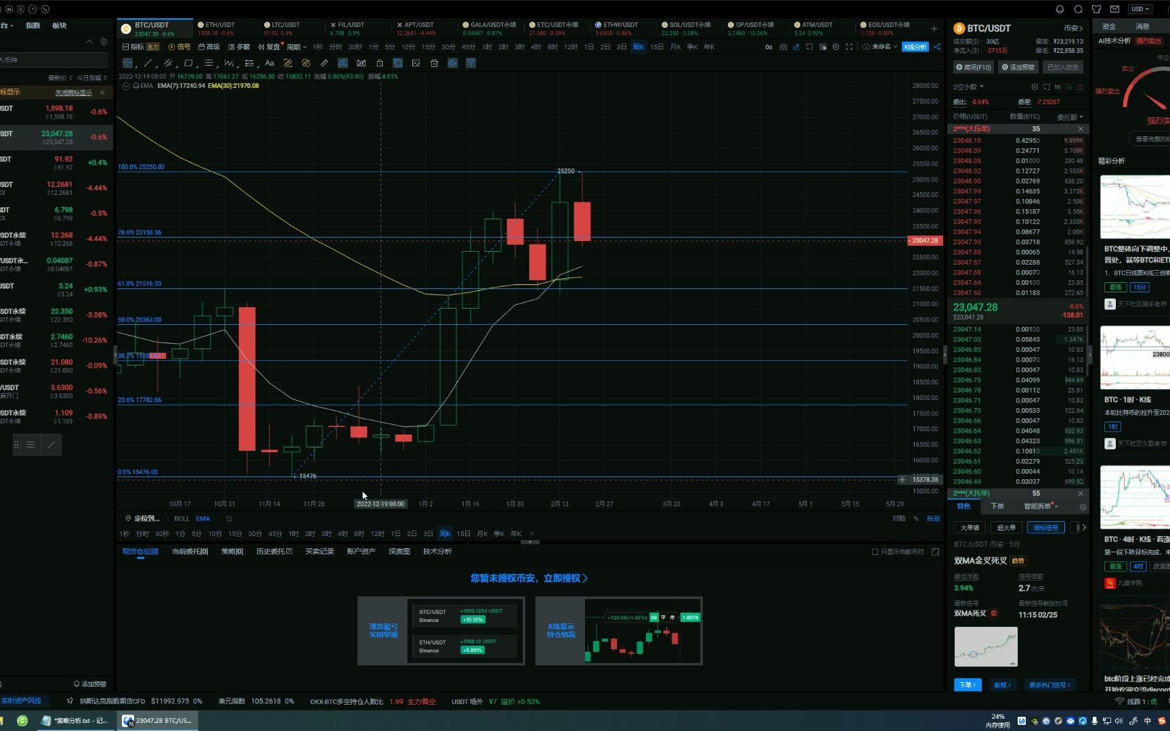Toggle the EMA indicator at chart bottom
Image resolution: width=1170 pixels, height=731 pixels.
(x=203, y=518)
